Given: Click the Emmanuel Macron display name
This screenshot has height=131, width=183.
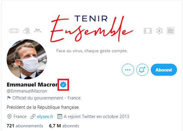Looking at the screenshot, I should (32, 85).
